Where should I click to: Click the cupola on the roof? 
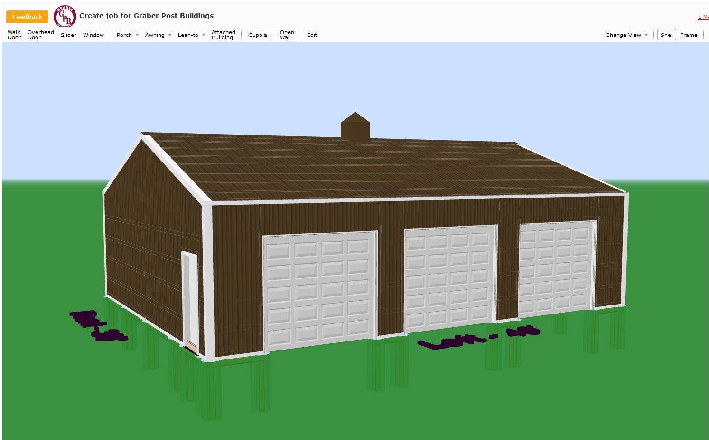pyautogui.click(x=355, y=127)
